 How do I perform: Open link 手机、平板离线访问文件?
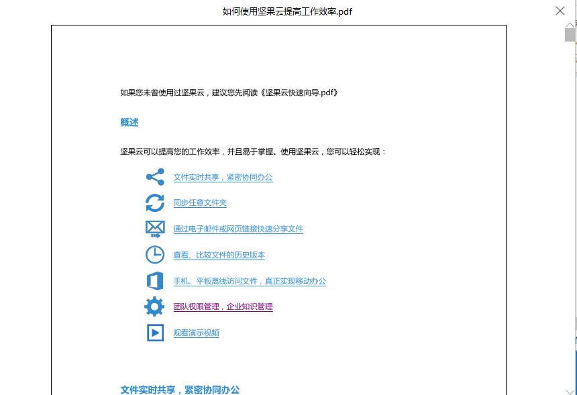pyautogui.click(x=250, y=282)
